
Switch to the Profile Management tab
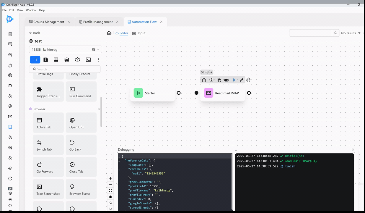tap(98, 22)
